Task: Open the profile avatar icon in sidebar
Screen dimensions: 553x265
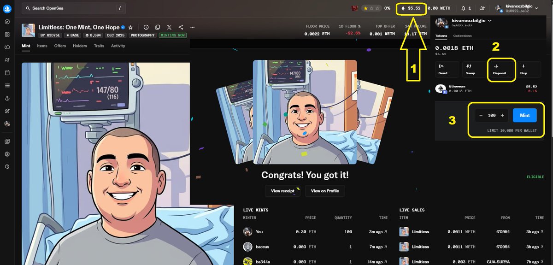Action: (x=7, y=124)
